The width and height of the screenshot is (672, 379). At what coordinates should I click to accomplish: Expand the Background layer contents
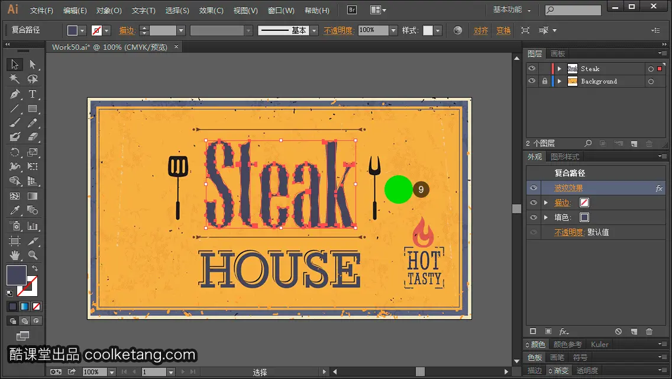coord(559,81)
